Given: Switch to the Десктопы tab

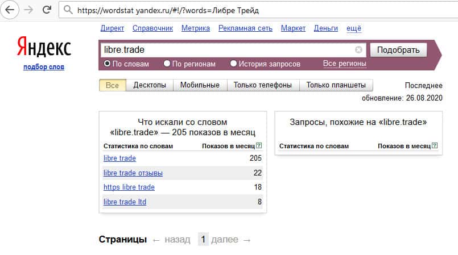Looking at the screenshot, I should pos(150,85).
